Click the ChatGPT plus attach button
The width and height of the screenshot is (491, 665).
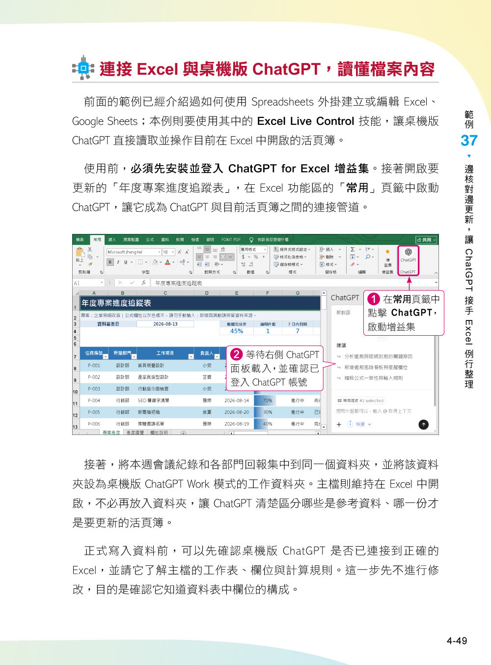pyautogui.click(x=339, y=425)
